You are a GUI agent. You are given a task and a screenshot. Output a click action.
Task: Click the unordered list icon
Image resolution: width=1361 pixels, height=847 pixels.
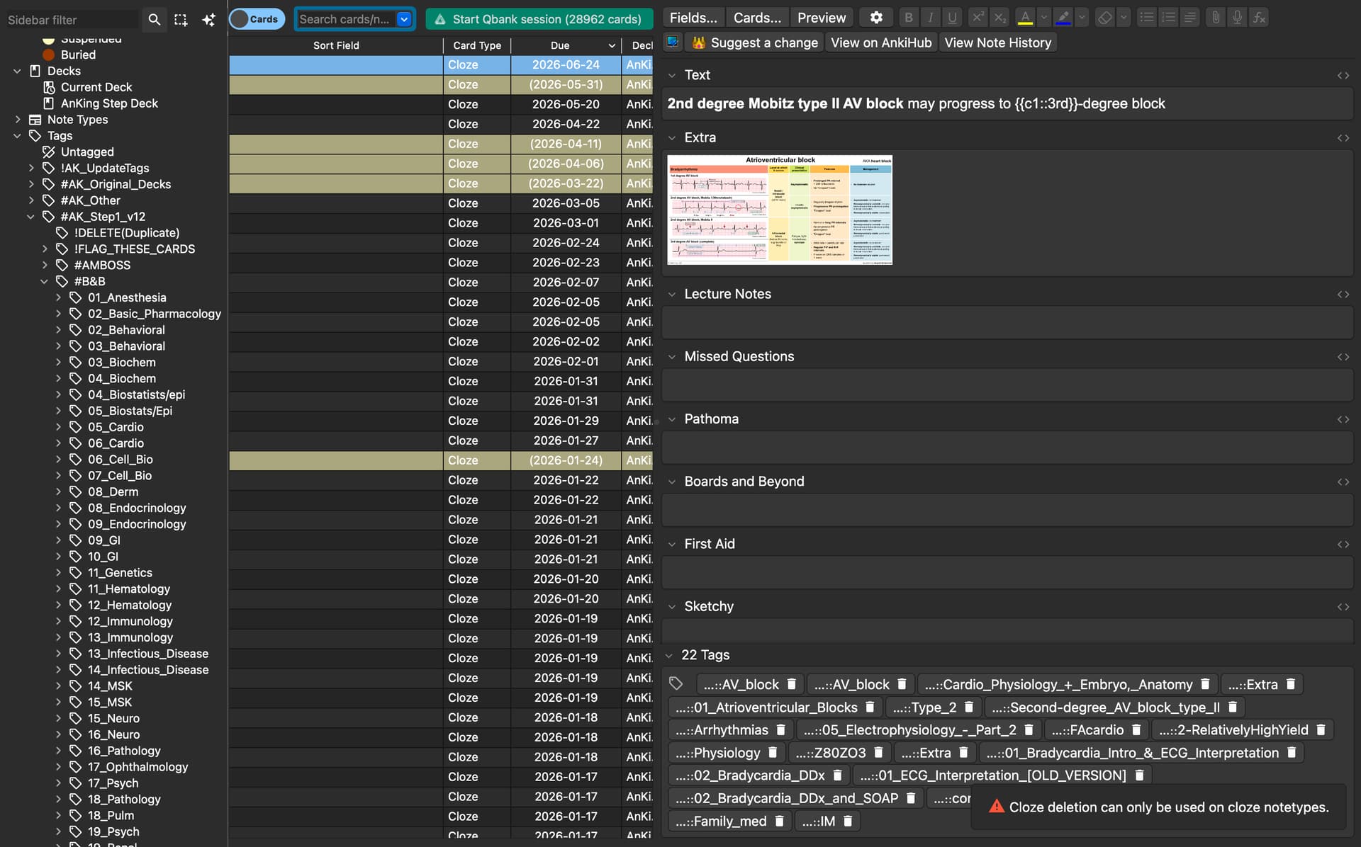[x=1146, y=18]
